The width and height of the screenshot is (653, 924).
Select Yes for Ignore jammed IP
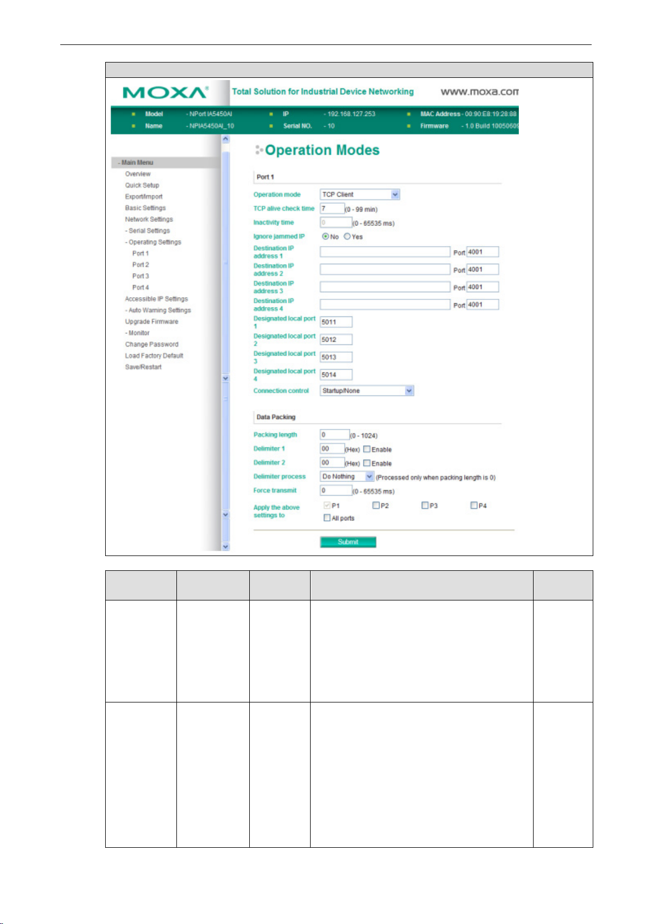click(347, 236)
